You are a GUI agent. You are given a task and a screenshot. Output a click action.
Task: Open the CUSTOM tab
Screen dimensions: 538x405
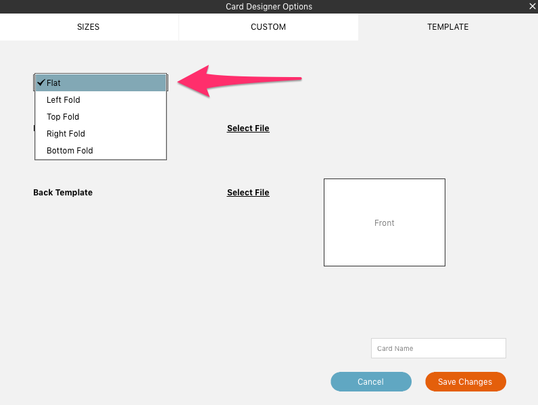268,27
